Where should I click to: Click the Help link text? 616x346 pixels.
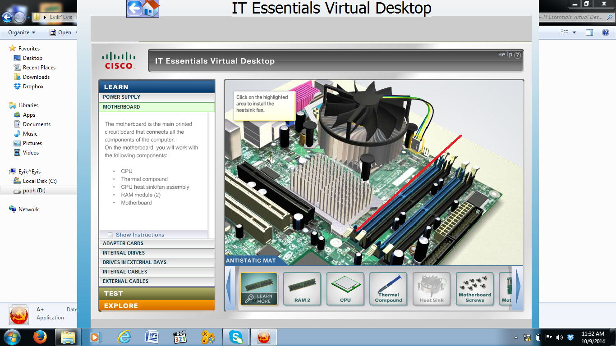505,55
